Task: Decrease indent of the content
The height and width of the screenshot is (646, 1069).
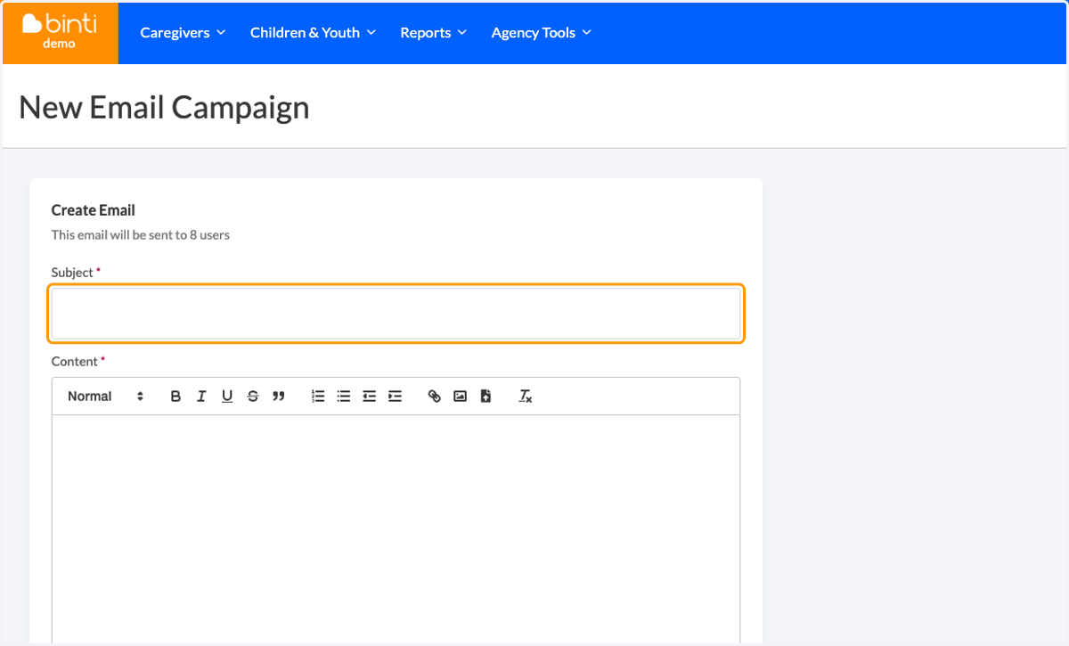Action: (370, 397)
